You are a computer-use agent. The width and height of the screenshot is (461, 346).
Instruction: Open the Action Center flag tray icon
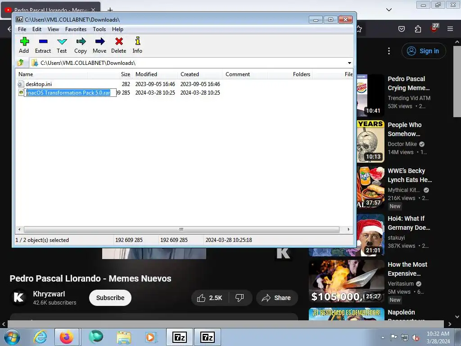(x=393, y=337)
